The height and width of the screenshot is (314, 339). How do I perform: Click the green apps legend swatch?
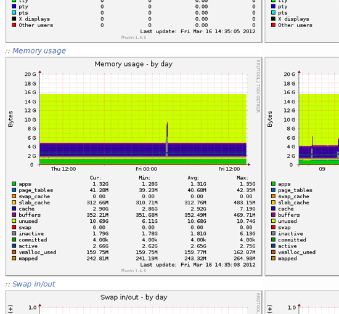click(x=14, y=183)
